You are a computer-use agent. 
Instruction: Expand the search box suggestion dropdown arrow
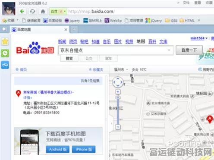[169, 50]
